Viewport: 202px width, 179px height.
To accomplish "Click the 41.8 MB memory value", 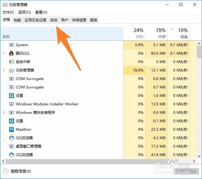I will tap(158, 155).
